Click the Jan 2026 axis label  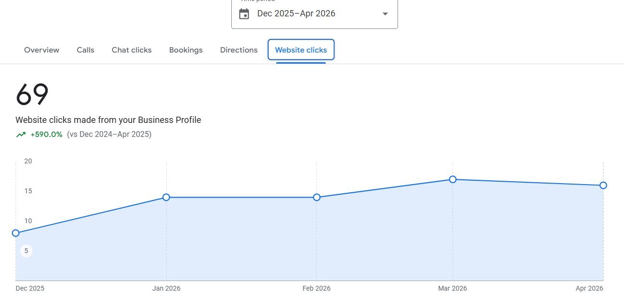click(x=166, y=288)
